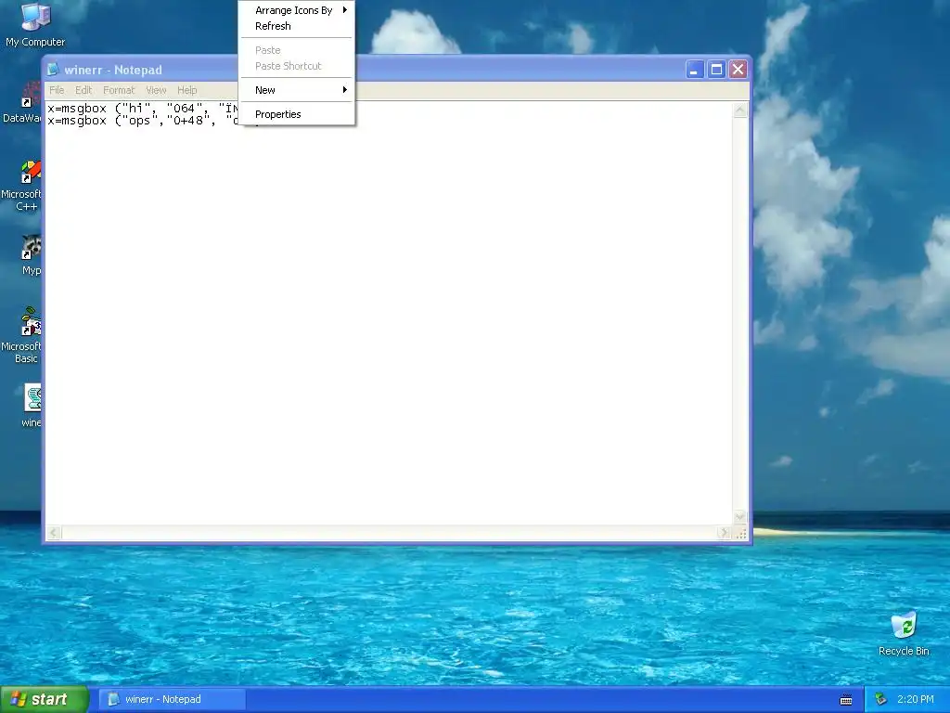Open Notepad's Format menu
This screenshot has width=950, height=713.
pyautogui.click(x=119, y=90)
